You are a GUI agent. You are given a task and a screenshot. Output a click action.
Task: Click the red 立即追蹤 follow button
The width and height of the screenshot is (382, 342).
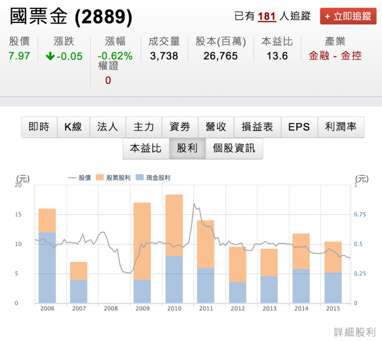(348, 16)
